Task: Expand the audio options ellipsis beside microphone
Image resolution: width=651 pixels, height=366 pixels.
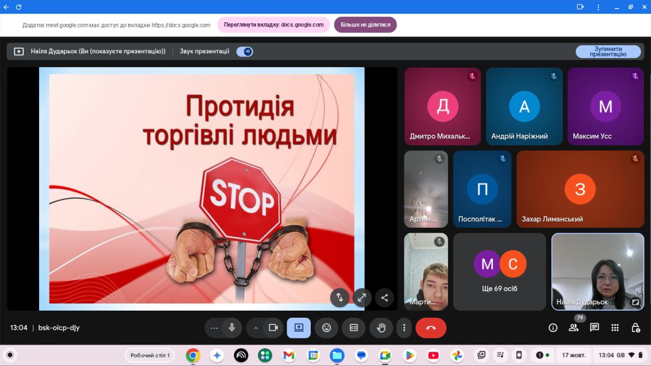Action: 214,328
